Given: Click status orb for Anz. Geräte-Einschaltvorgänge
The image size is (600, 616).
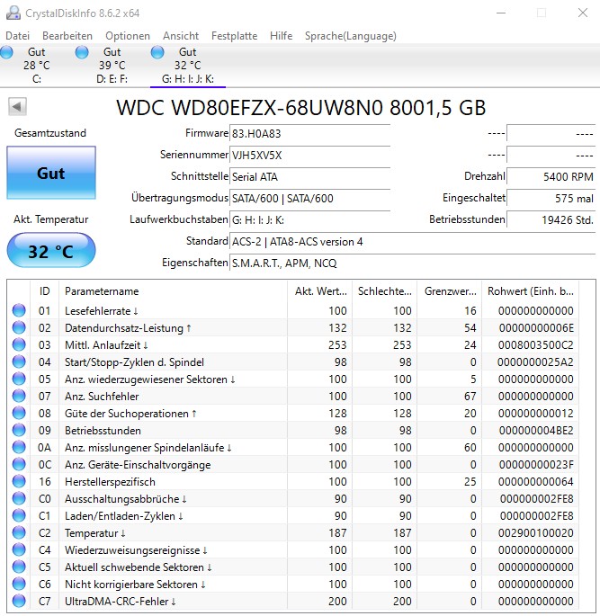Looking at the screenshot, I should click(19, 464).
